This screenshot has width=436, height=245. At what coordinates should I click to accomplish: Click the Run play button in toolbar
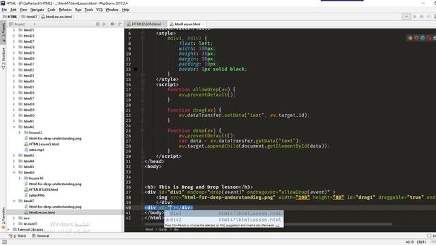pyautogui.click(x=415, y=16)
